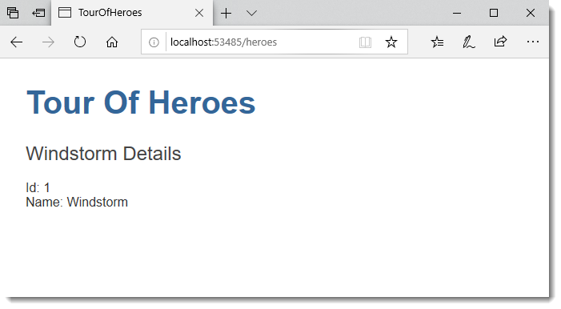The image size is (561, 309).
Task: Click the Windstorm Details subheading
Action: coord(103,154)
